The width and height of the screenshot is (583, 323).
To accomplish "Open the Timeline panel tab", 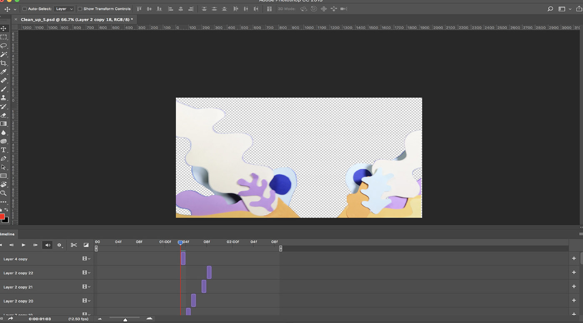I will pyautogui.click(x=7, y=234).
